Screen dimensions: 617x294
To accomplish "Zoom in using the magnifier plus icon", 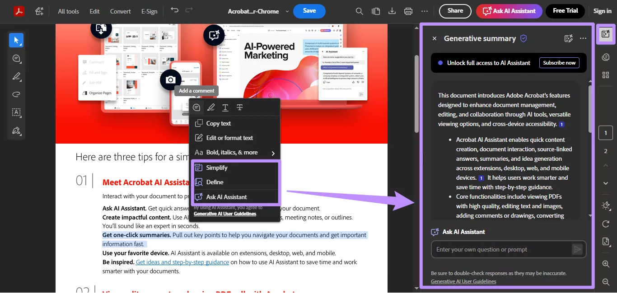I will coord(606,264).
